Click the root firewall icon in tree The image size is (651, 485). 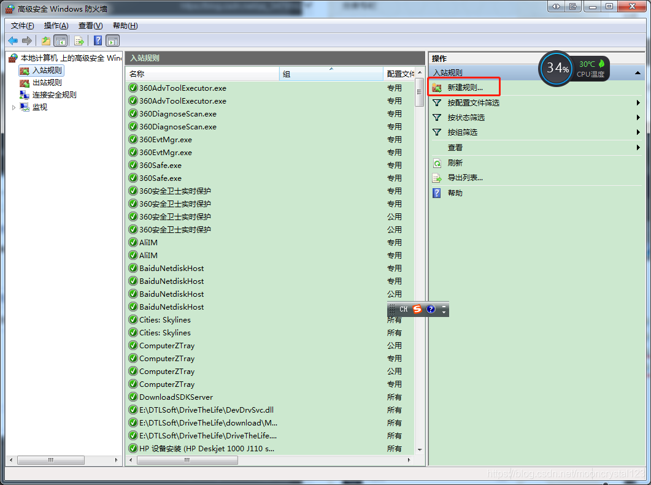(x=13, y=58)
